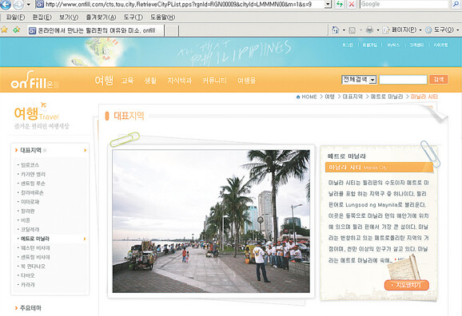The image size is (462, 316).
Task: Click the Manila bay promenade photo
Action: click(x=211, y=221)
